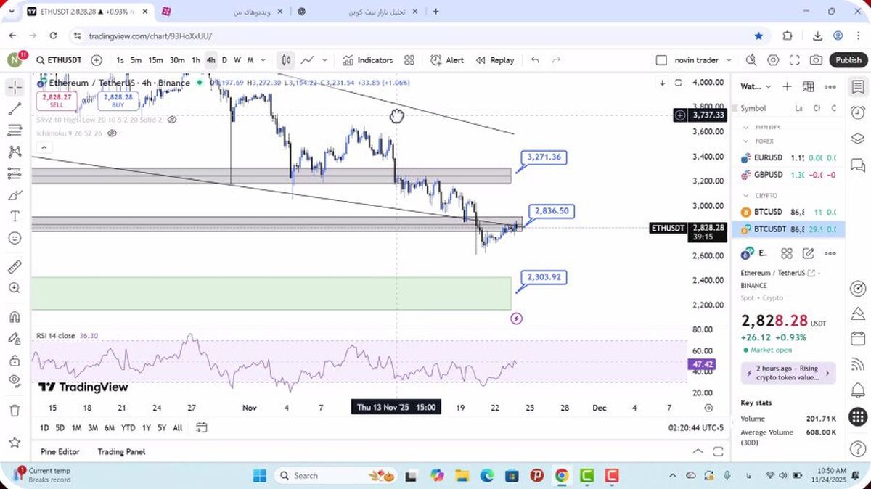
Task: Open quick search icon
Action: pyautogui.click(x=751, y=60)
